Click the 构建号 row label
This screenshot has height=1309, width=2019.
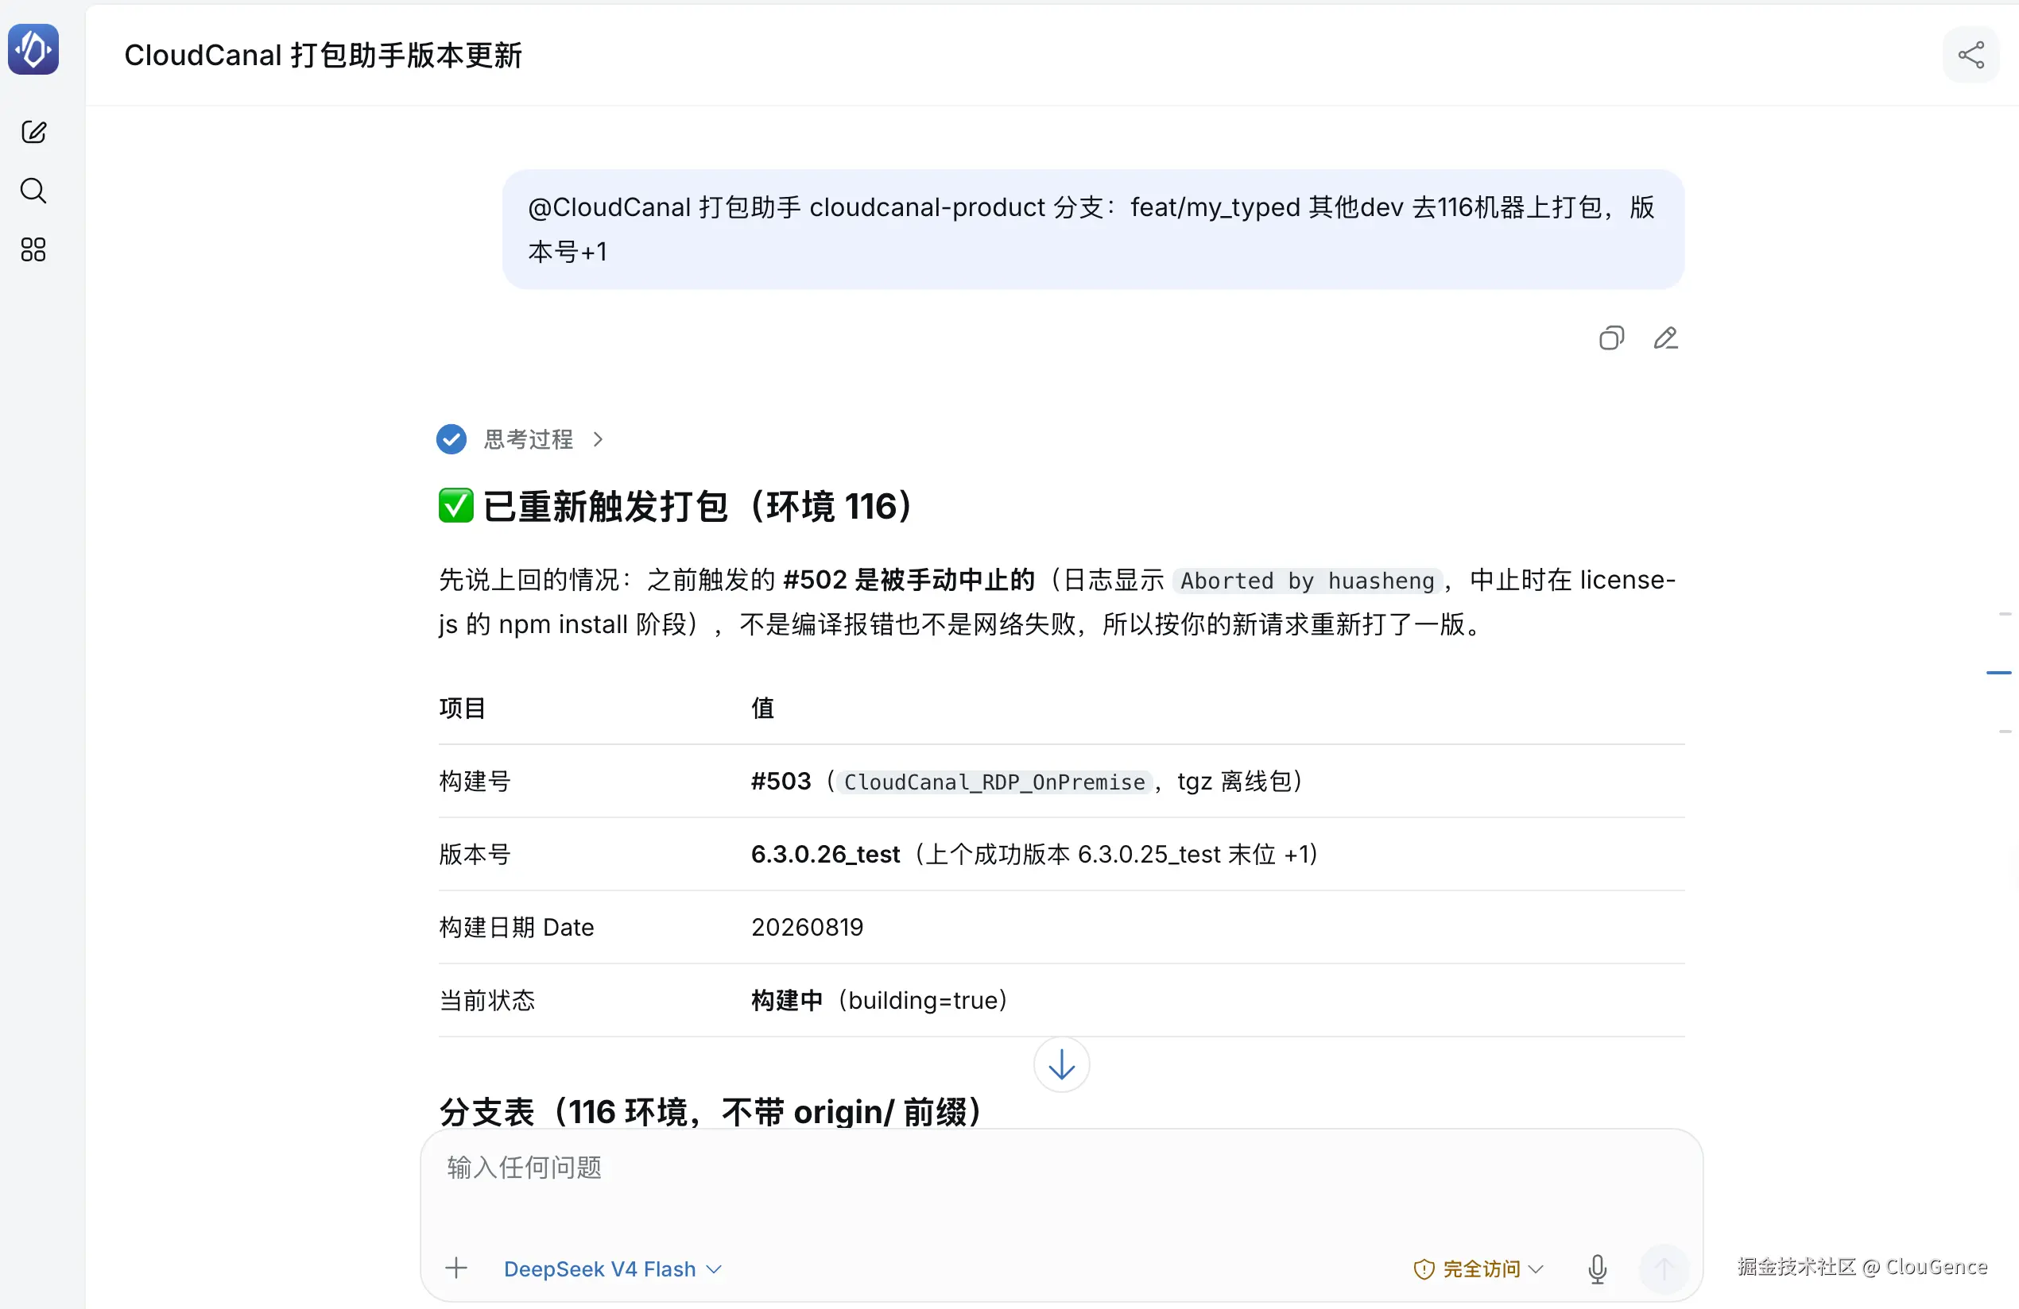tap(475, 781)
